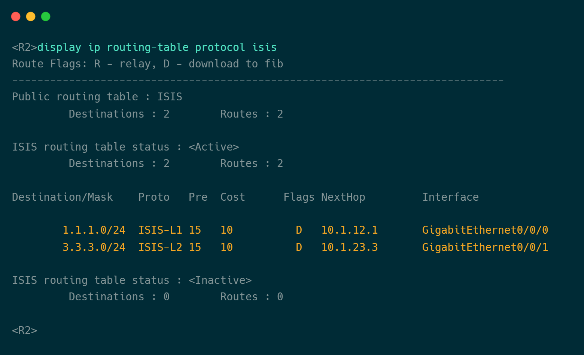
Task: Click the <Active> routing table status text
Action: tap(213, 147)
